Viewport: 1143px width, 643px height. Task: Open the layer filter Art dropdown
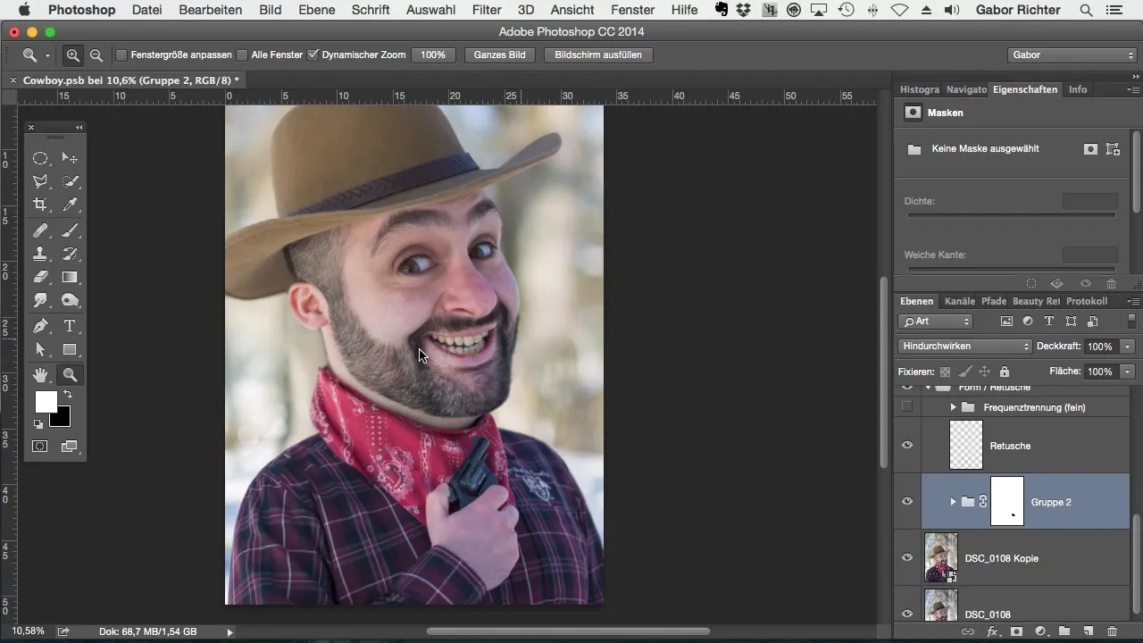(936, 321)
